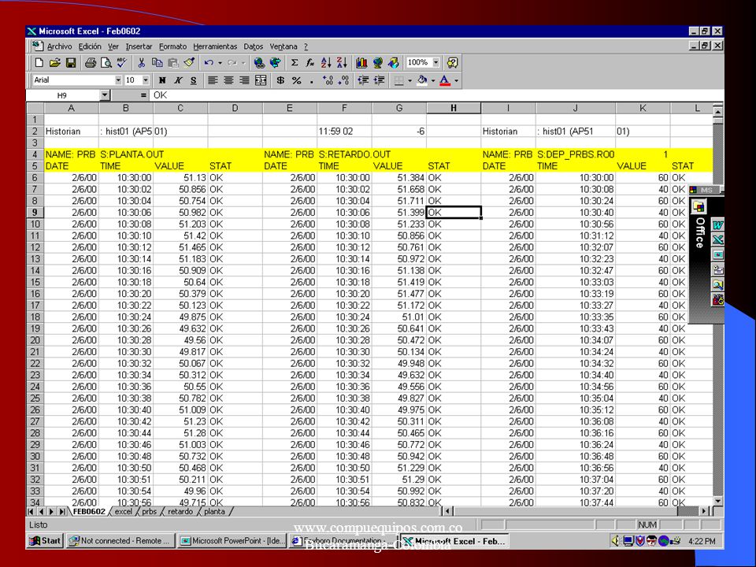Toggle underline (S) formatting
This screenshot has width=756, height=567.
click(194, 80)
